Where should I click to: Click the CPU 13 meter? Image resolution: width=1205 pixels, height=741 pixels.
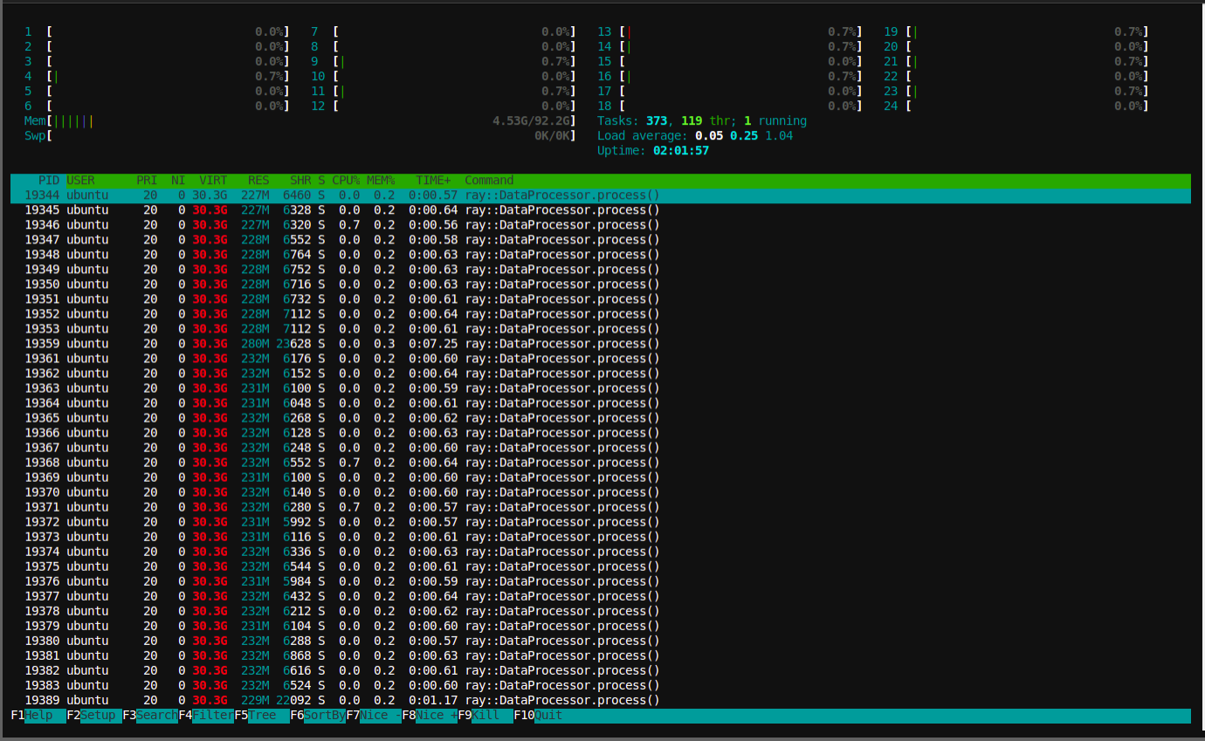[x=730, y=32]
